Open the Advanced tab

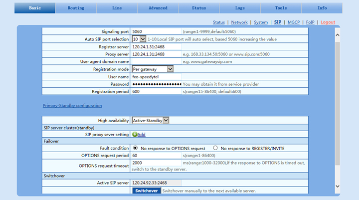[x=158, y=8]
